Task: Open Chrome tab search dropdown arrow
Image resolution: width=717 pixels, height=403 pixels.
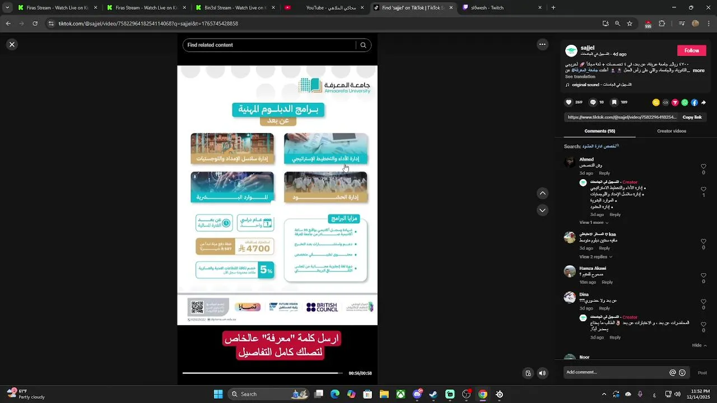Action: pyautogui.click(x=7, y=8)
